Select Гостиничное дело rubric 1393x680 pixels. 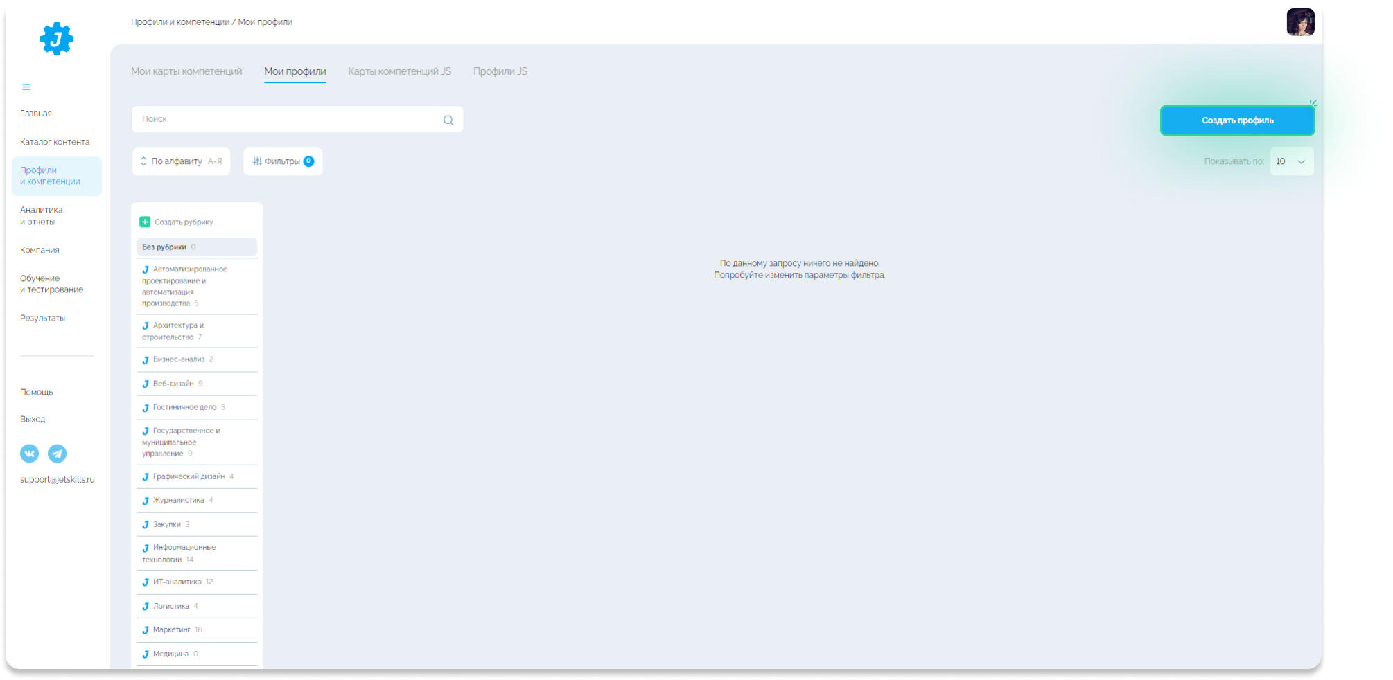coord(197,408)
